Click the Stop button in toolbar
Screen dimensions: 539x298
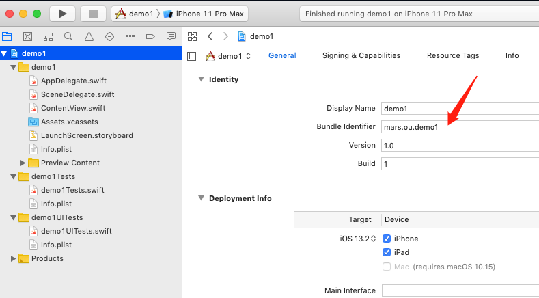coord(92,14)
